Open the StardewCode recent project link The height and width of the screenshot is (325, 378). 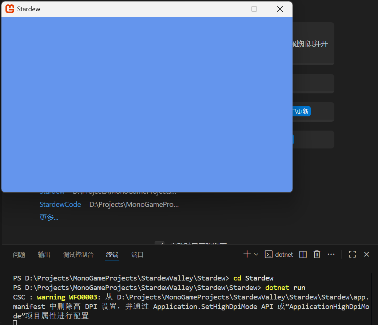point(60,204)
